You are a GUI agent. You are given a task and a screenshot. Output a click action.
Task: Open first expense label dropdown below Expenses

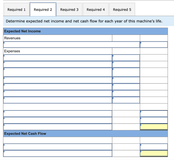[x=57, y=58]
